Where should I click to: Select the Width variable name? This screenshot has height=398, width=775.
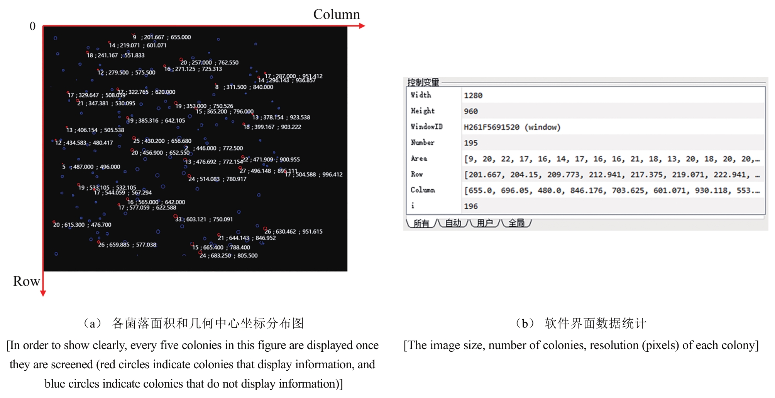pos(421,95)
